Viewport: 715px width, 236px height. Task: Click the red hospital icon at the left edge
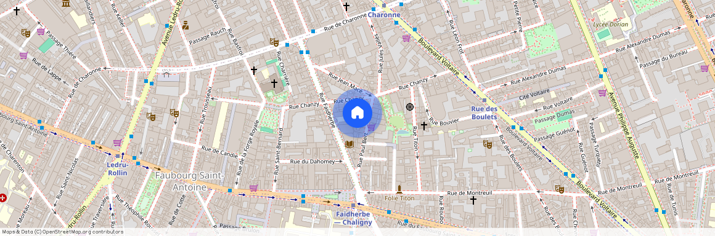2,198
